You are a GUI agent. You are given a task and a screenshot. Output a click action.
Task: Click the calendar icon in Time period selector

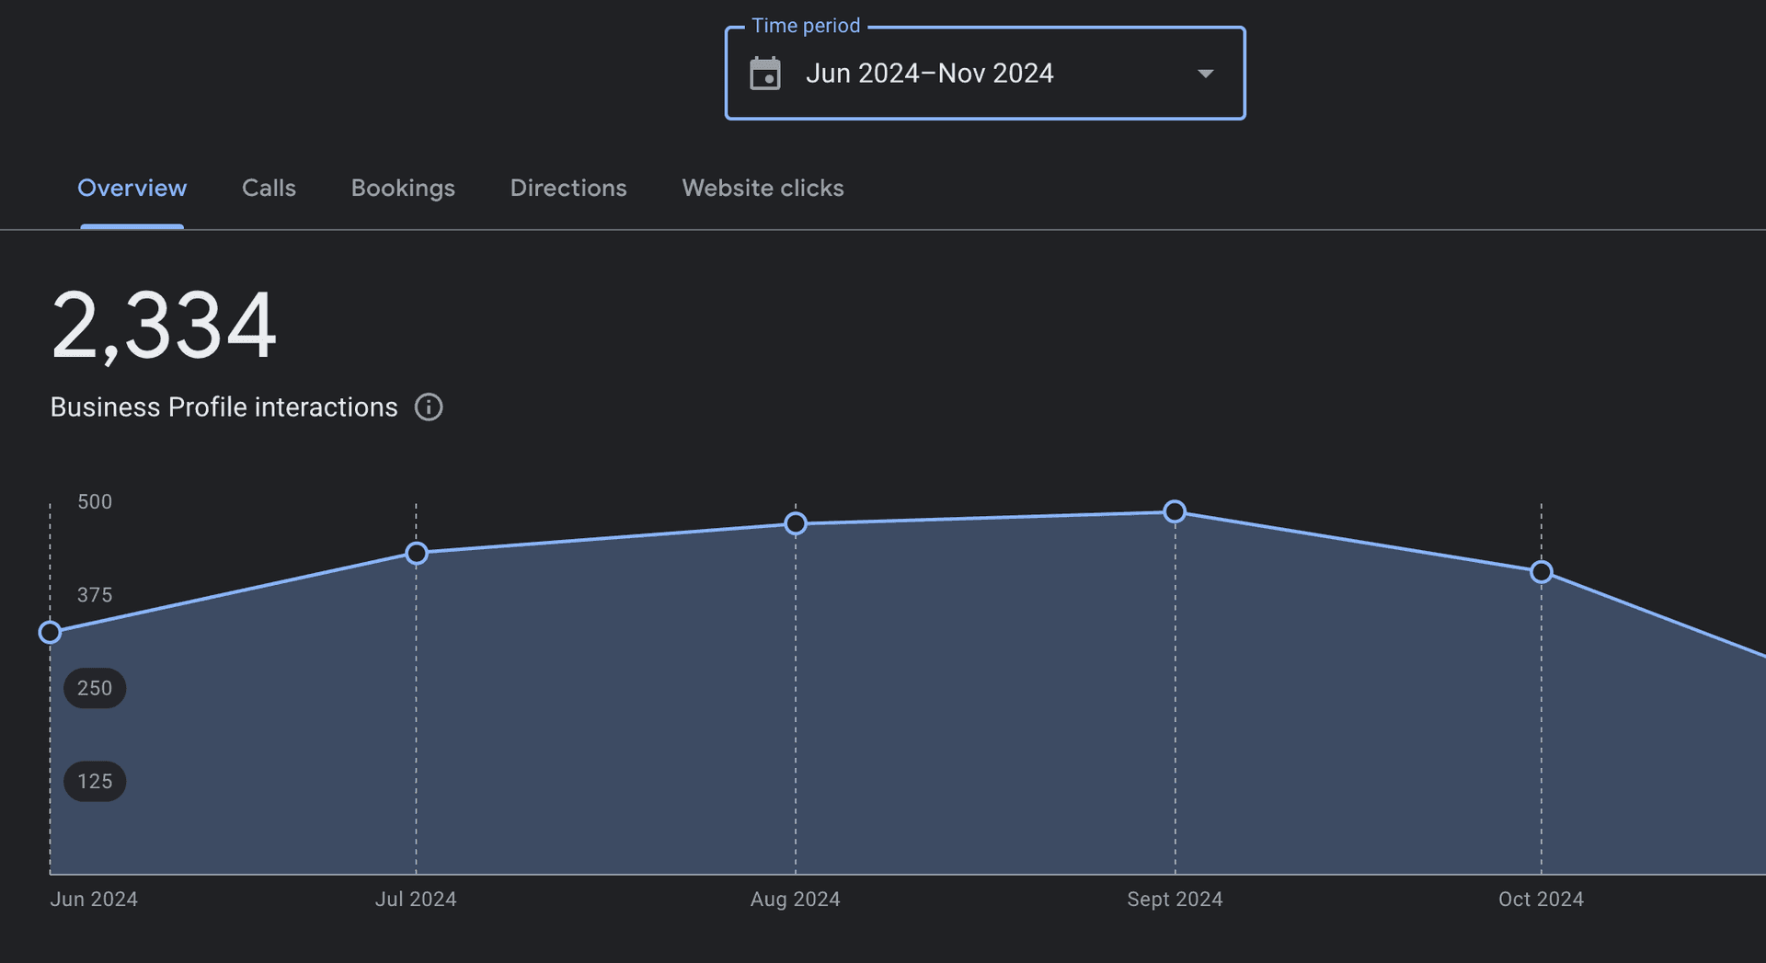(x=766, y=74)
